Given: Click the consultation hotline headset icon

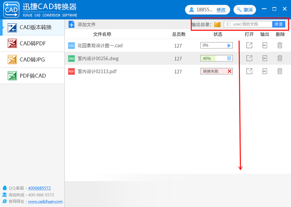Looking at the screenshot, I should pos(5,195).
